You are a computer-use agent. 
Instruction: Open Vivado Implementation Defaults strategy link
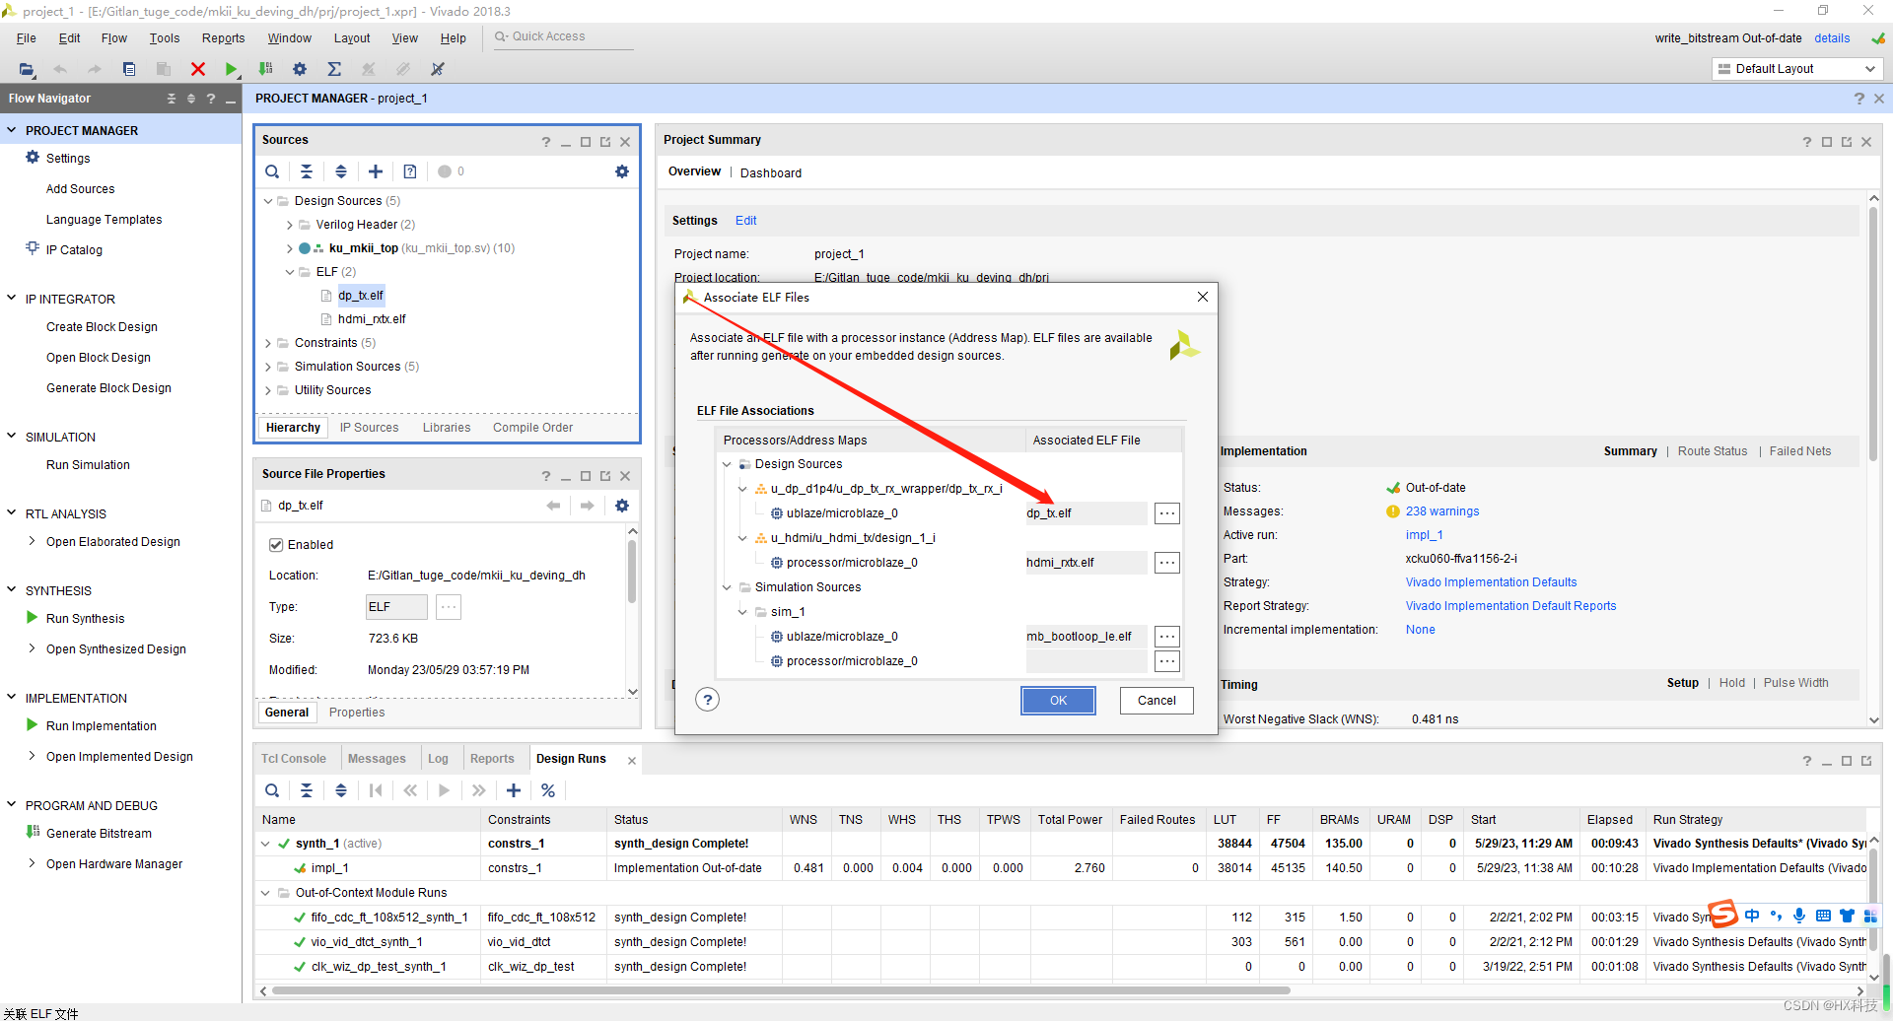(1491, 582)
